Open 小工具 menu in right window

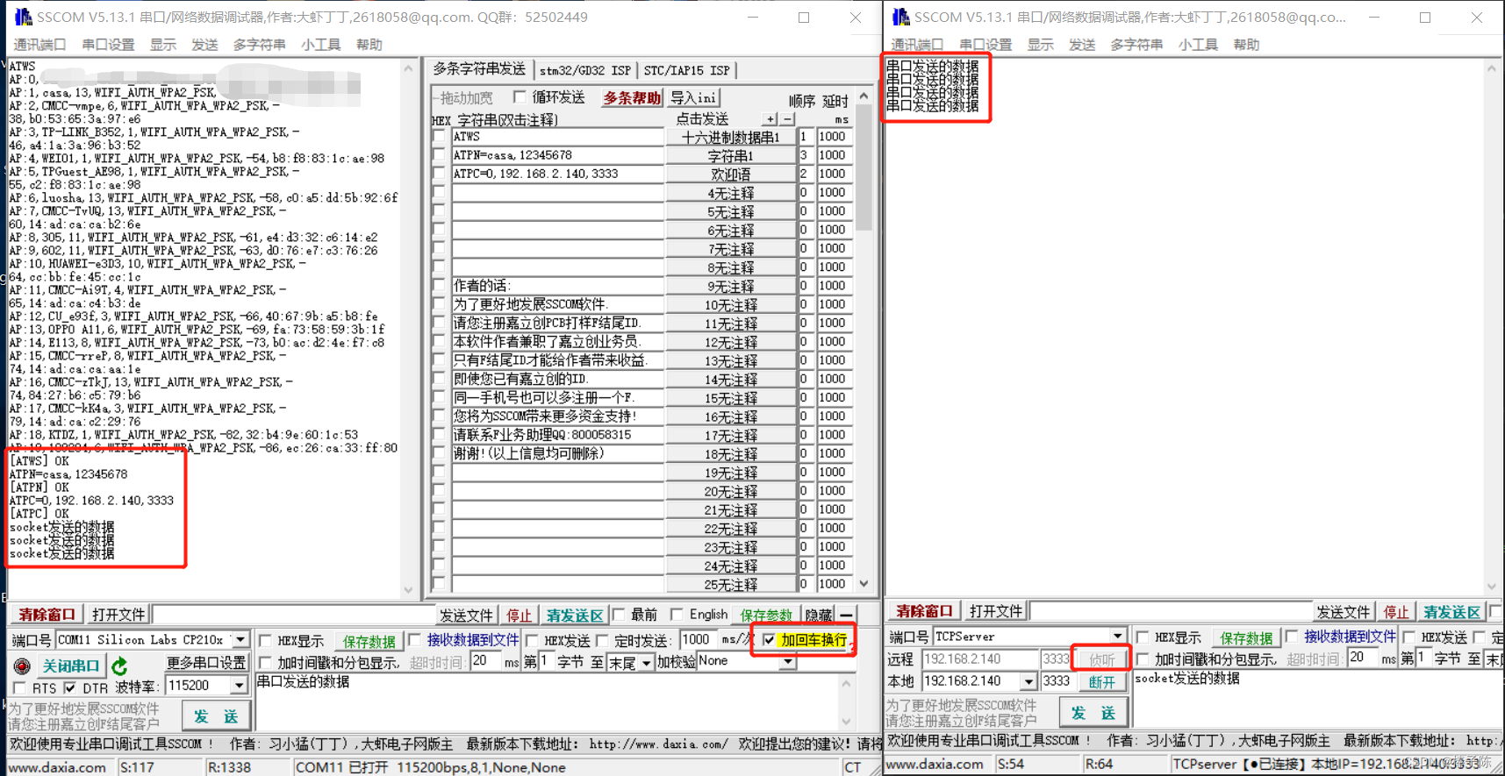click(1198, 45)
